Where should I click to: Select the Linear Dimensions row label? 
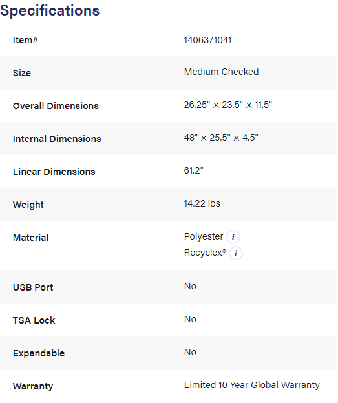54,172
